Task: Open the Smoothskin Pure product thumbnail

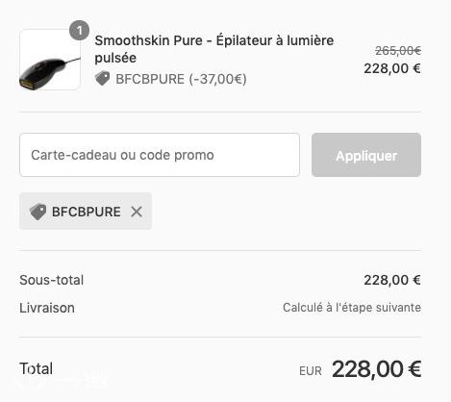Action: [50, 60]
